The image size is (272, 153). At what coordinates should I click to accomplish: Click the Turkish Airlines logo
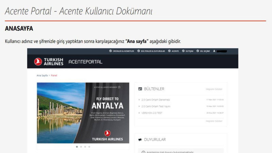[49, 62]
